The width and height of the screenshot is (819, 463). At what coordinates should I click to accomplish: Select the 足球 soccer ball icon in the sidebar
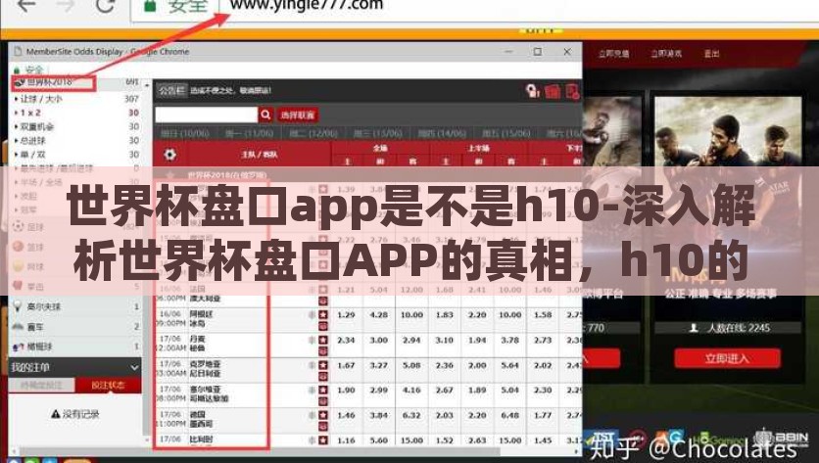[18, 226]
